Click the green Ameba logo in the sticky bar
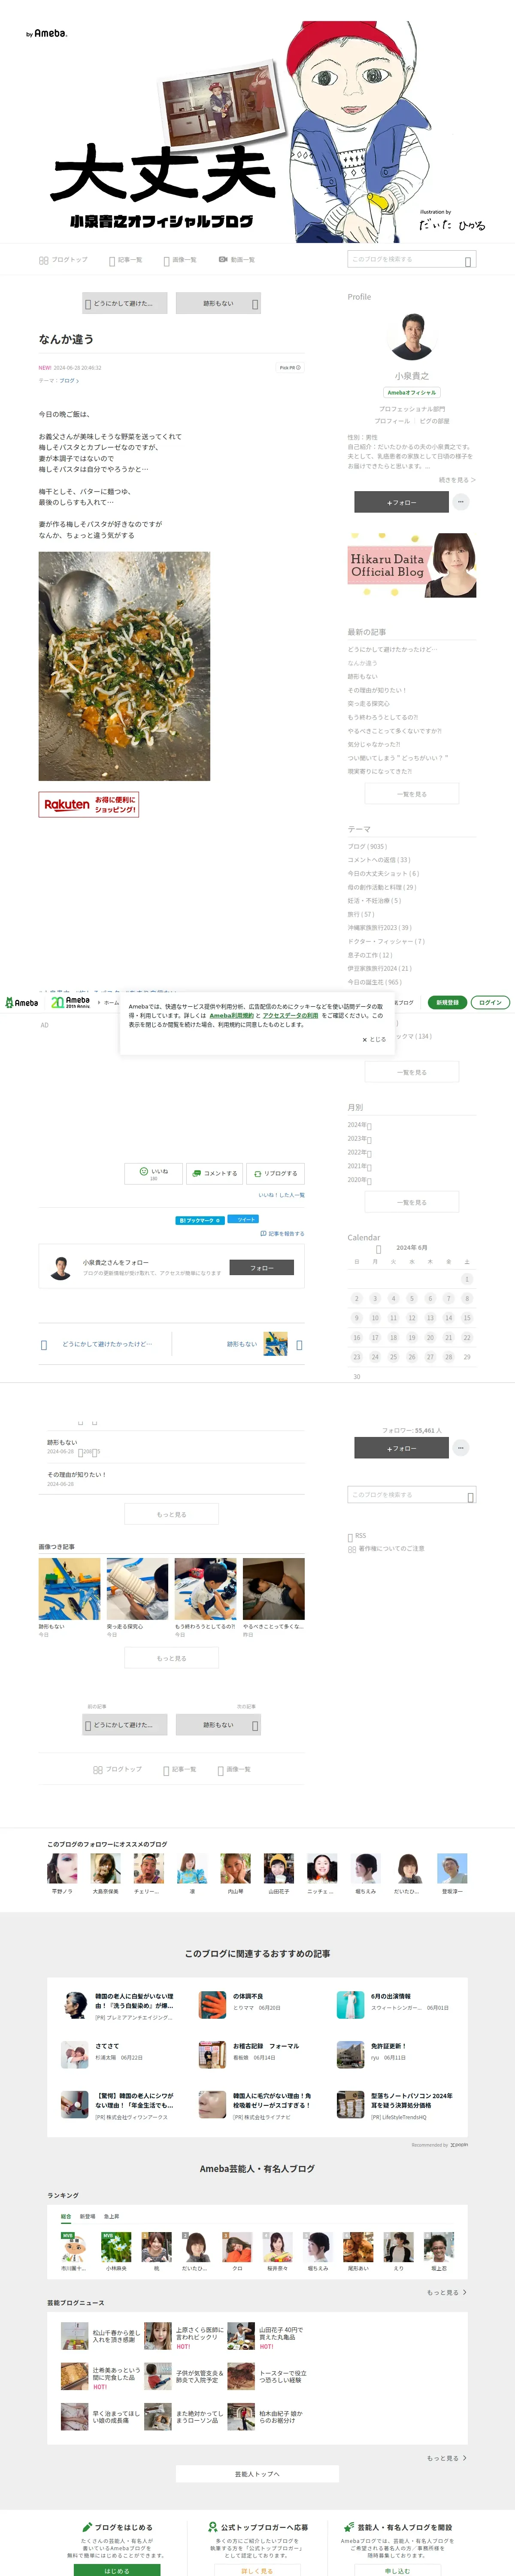 pyautogui.click(x=22, y=1002)
